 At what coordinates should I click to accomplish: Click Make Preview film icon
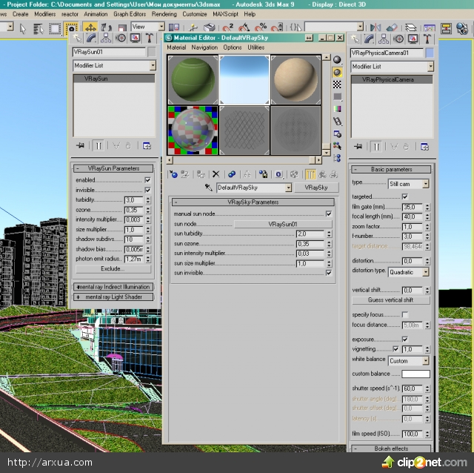[337, 122]
